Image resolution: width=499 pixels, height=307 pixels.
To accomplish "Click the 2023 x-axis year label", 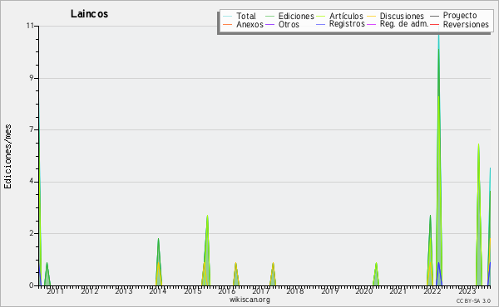I will (x=467, y=290).
